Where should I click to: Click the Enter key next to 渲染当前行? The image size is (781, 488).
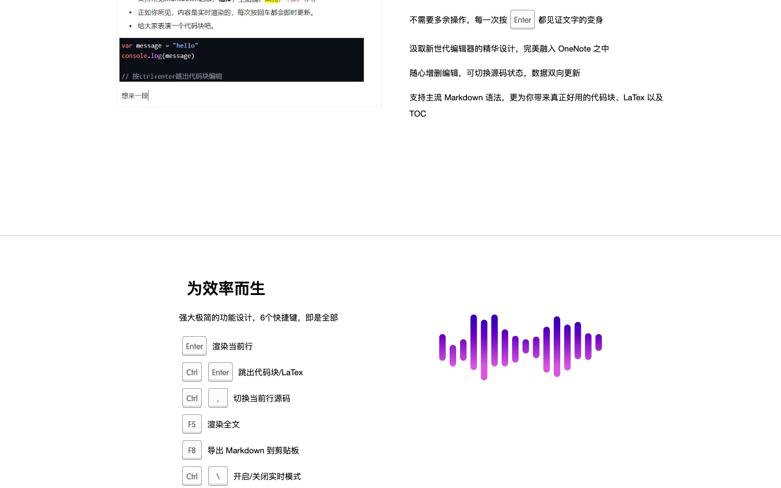click(x=194, y=346)
